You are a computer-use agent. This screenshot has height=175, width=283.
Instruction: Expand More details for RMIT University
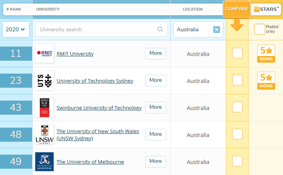[155, 53]
